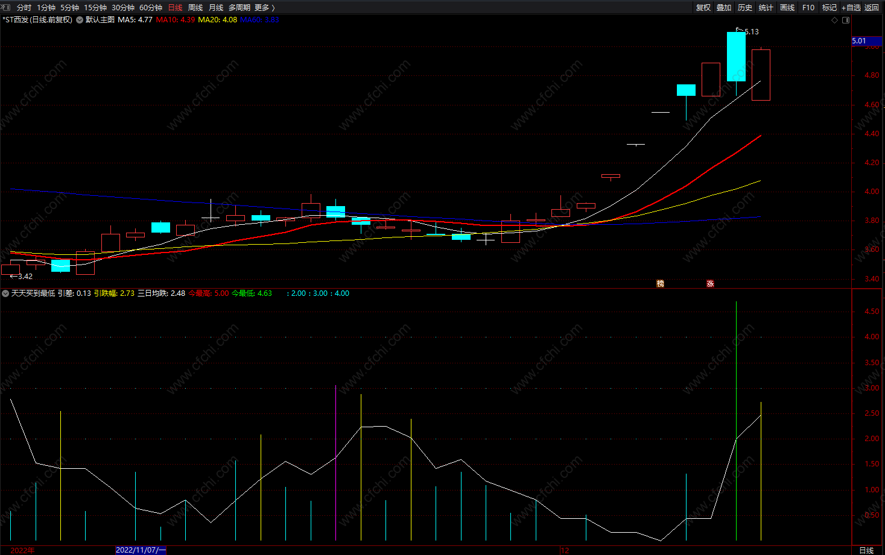885x555 pixels.
Task: Click the 日线 label at bottom right
Action: [866, 550]
